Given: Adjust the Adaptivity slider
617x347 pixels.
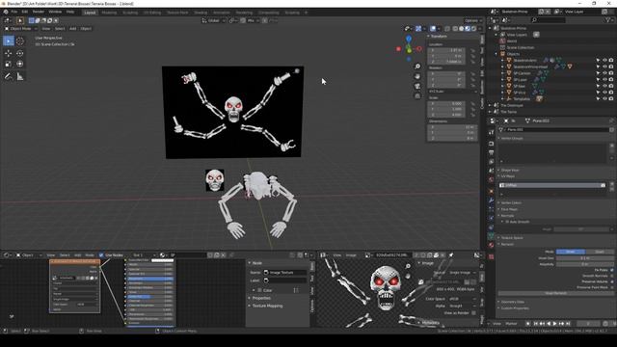Looking at the screenshot, I should point(585,264).
